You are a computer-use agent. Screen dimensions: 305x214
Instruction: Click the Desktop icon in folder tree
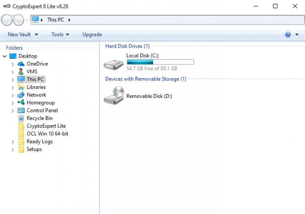coord(13,56)
